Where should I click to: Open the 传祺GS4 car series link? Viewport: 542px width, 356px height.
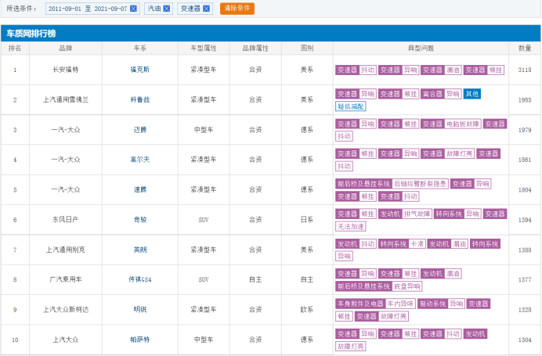pos(140,279)
